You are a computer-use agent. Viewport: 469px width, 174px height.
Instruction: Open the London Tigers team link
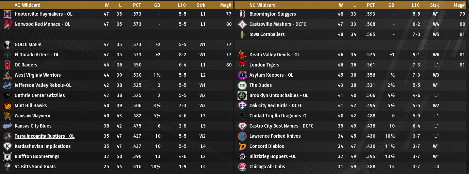(x=264, y=65)
